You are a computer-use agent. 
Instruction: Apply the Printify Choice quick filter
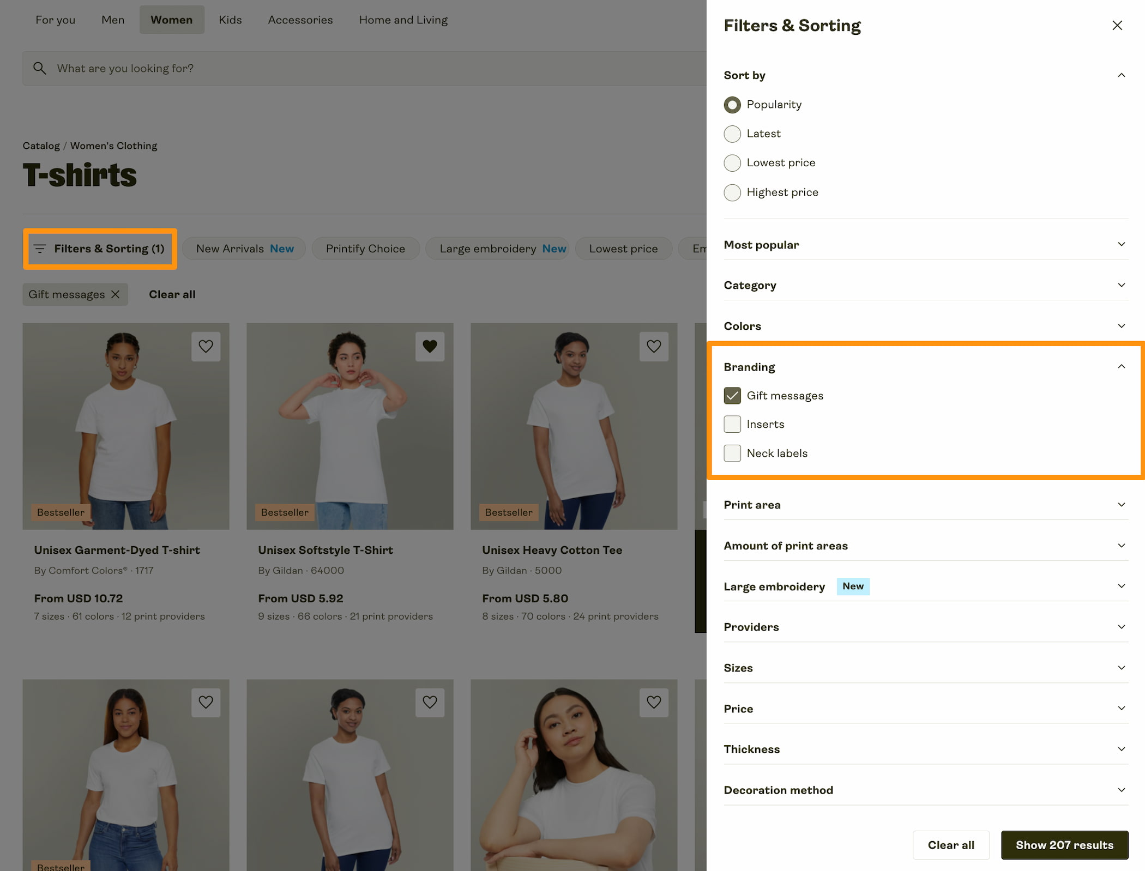(x=366, y=249)
